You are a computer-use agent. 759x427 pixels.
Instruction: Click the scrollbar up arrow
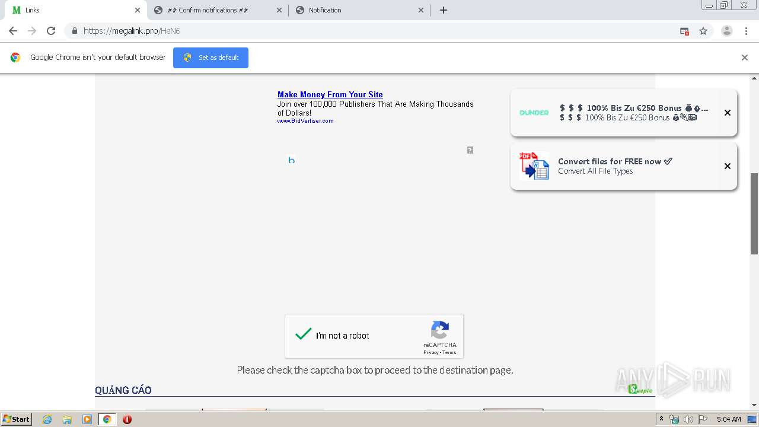(754, 78)
